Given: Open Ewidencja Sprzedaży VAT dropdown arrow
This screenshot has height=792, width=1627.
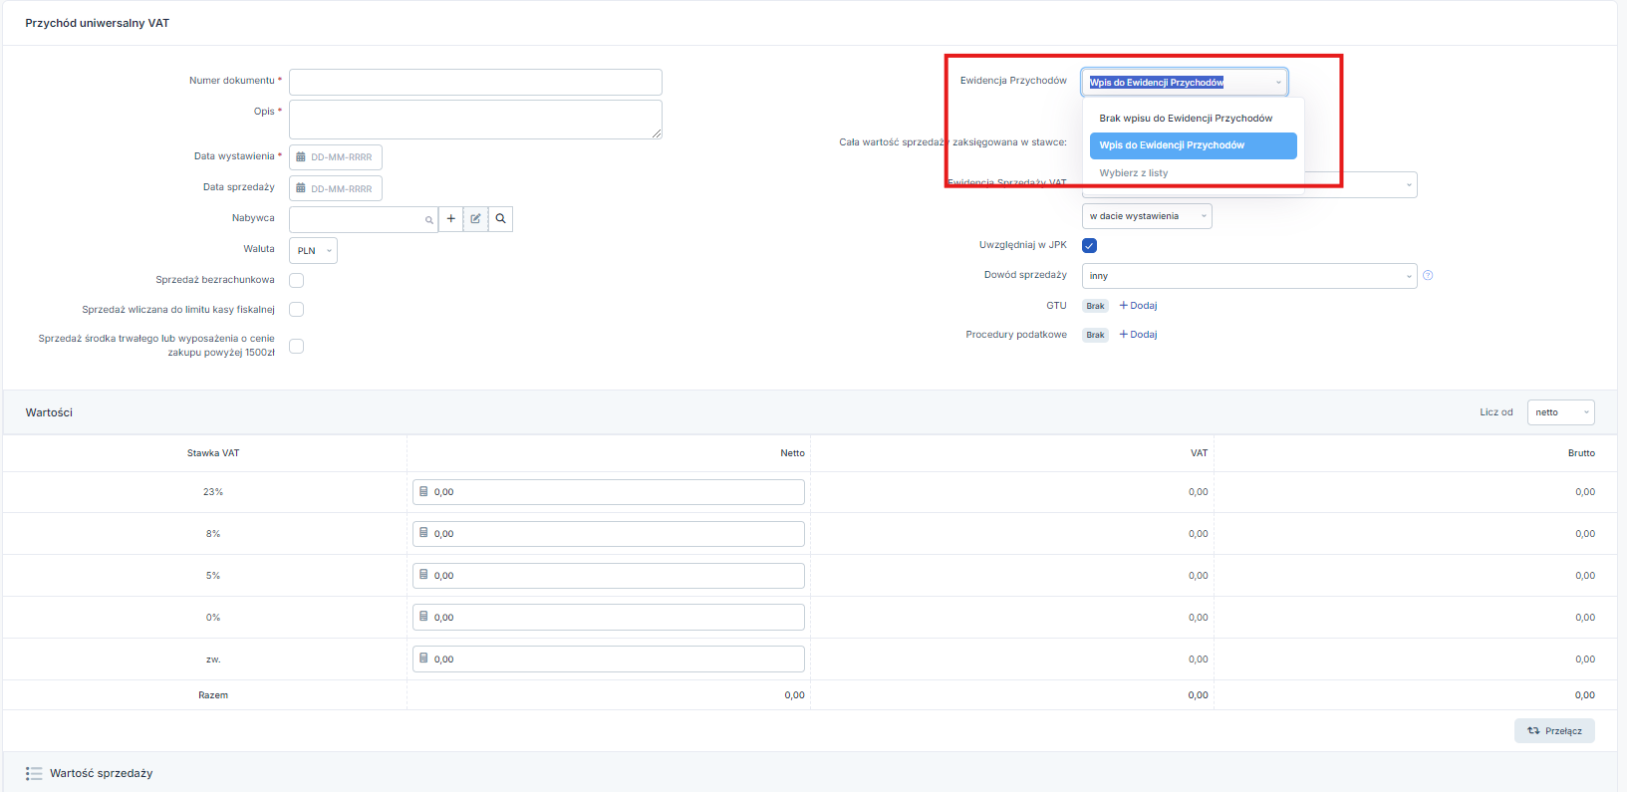Looking at the screenshot, I should [x=1409, y=185].
